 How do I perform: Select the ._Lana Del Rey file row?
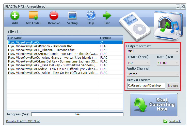65,65
